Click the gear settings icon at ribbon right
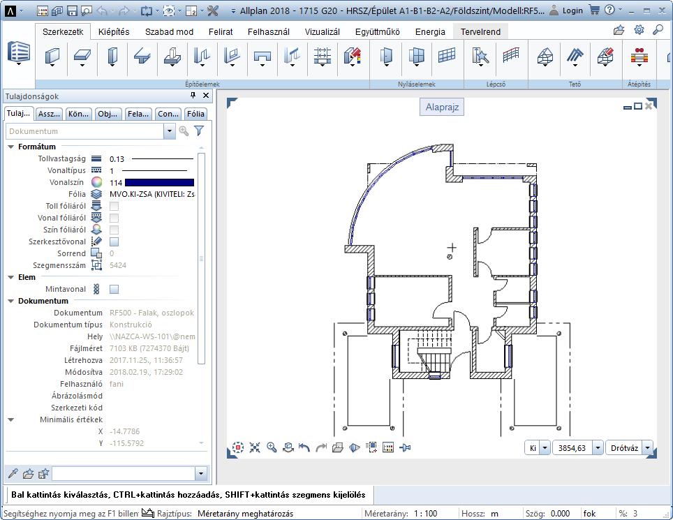 click(639, 29)
